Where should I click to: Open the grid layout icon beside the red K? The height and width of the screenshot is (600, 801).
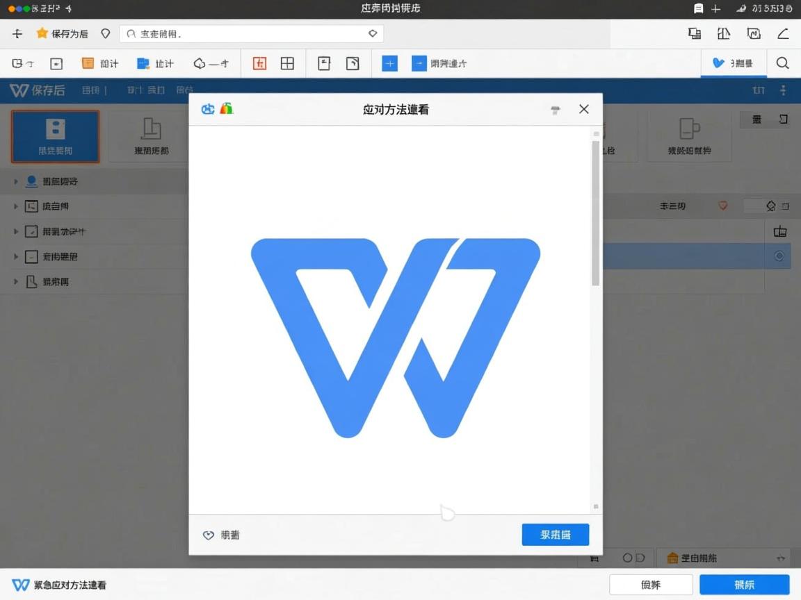pyautogui.click(x=286, y=62)
